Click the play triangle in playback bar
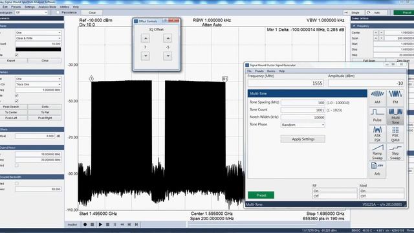414x233 pixels. 100,225
